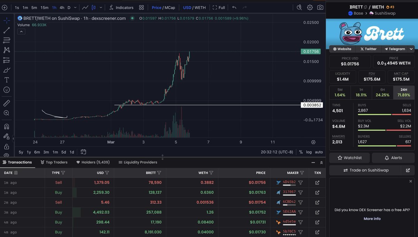This screenshot has width=418, height=237.
Task: Hide all drawings with the eye icon
Action: [x=6, y=155]
